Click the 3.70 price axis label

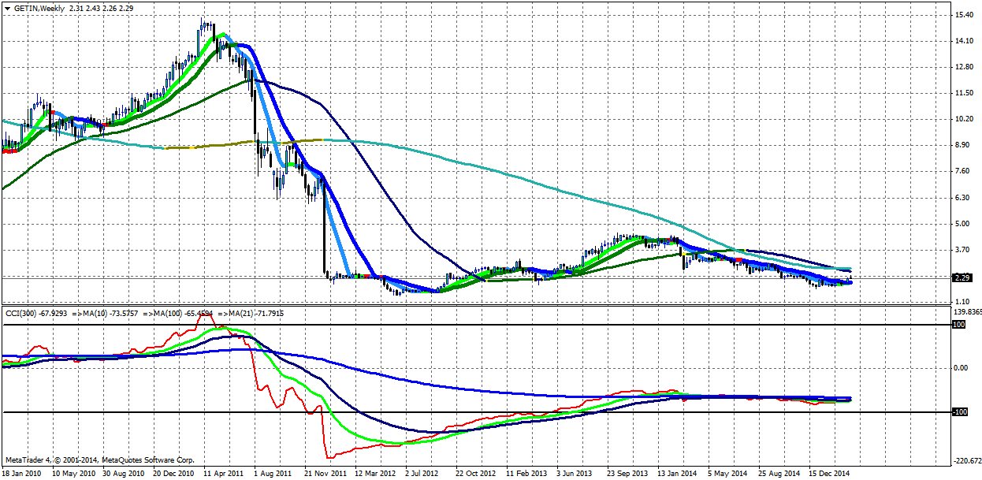(x=962, y=249)
